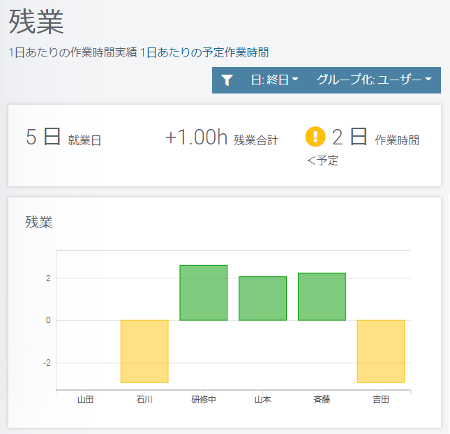Click the 山田 axis label
450x434 pixels.
pos(85,399)
